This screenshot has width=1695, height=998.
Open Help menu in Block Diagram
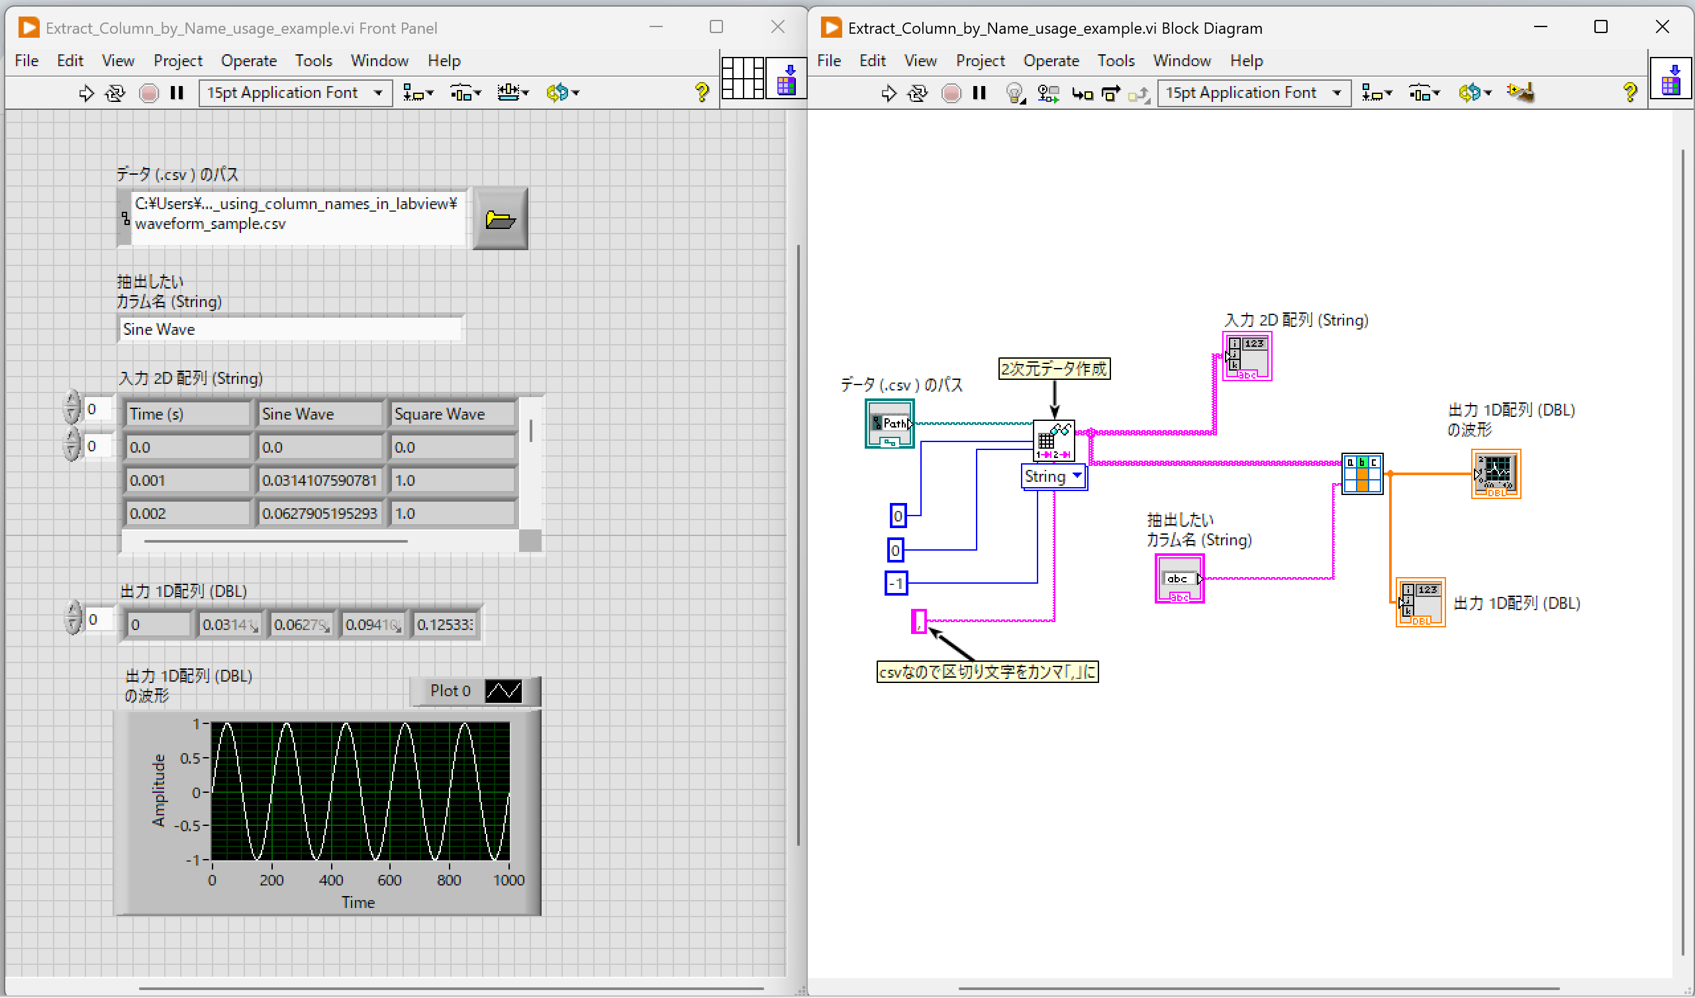click(1246, 60)
